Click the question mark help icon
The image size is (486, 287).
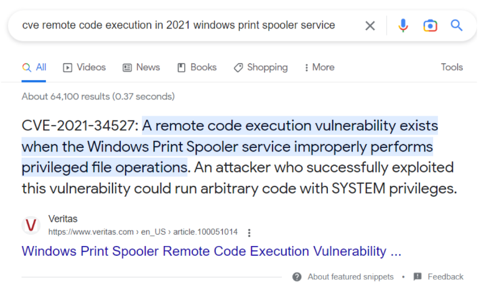click(297, 276)
